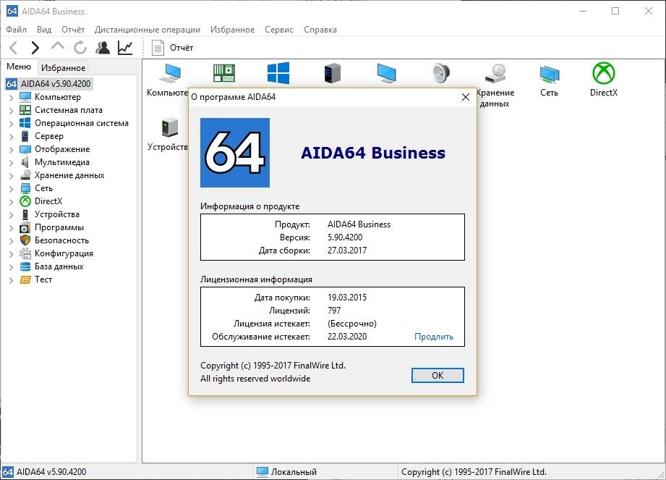Open the Server tower icon in main pane
This screenshot has height=480, width=666.
(333, 73)
